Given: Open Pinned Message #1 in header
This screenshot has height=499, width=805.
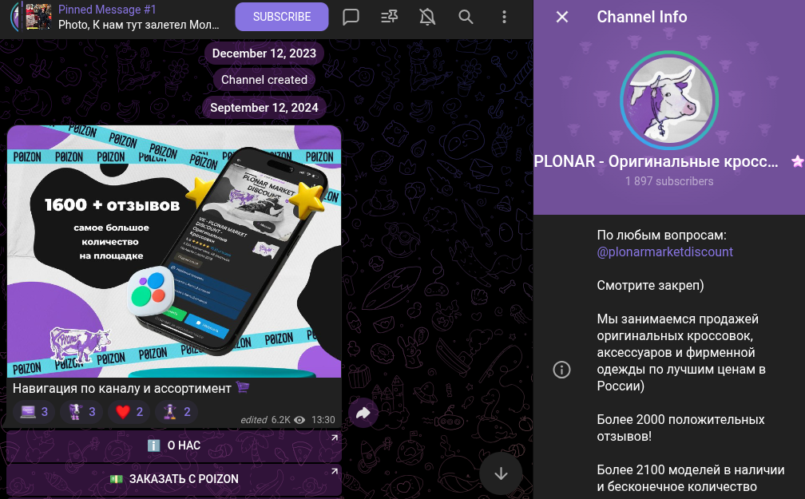Looking at the screenshot, I should pyautogui.click(x=138, y=17).
